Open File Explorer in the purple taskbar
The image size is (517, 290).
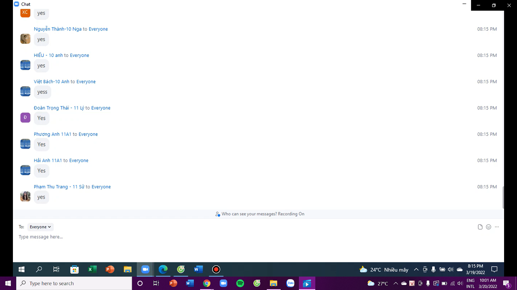[274, 283]
